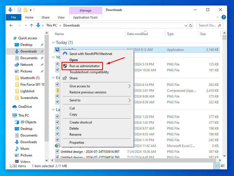Open OneDrive in the navigation pane
234x176 pixels.
[x=25, y=107]
